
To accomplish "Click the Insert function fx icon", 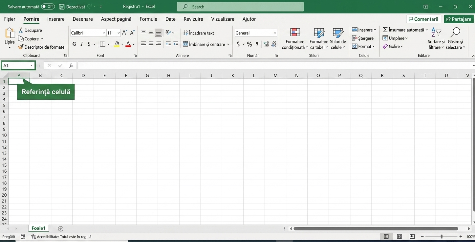I will point(71,65).
